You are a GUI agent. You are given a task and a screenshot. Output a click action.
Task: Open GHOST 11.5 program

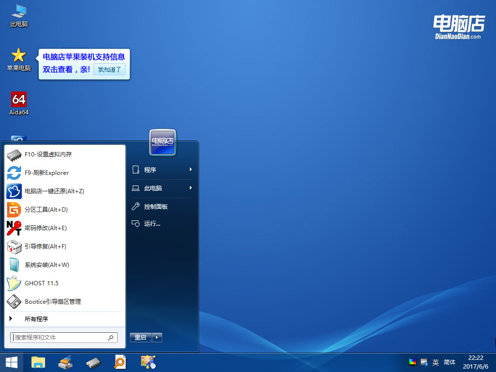(65, 283)
